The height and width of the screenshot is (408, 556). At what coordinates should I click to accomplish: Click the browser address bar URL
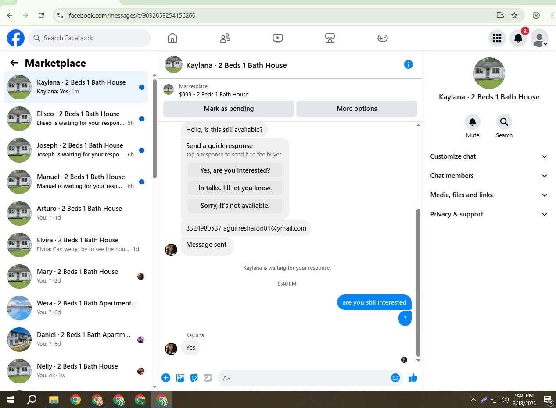pos(132,15)
